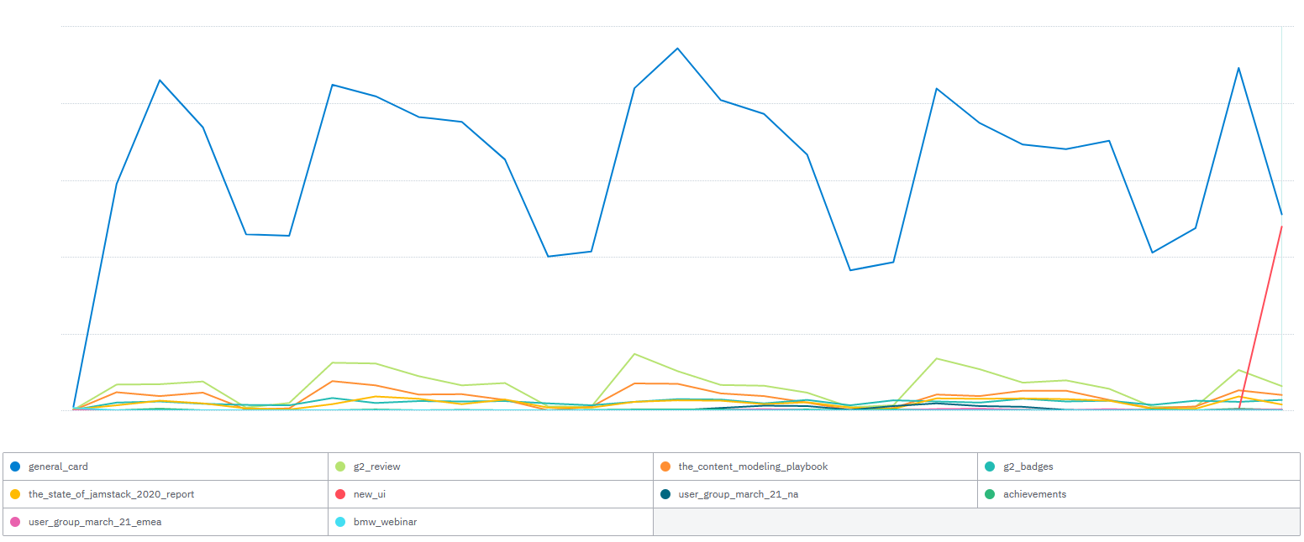Select the g2_badges legend text
This screenshot has height=542, width=1304.
coord(1028,466)
